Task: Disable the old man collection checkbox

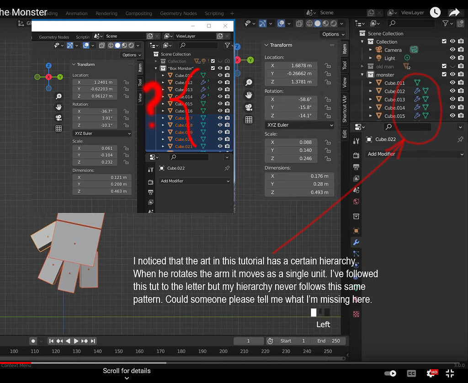Action: (444, 66)
